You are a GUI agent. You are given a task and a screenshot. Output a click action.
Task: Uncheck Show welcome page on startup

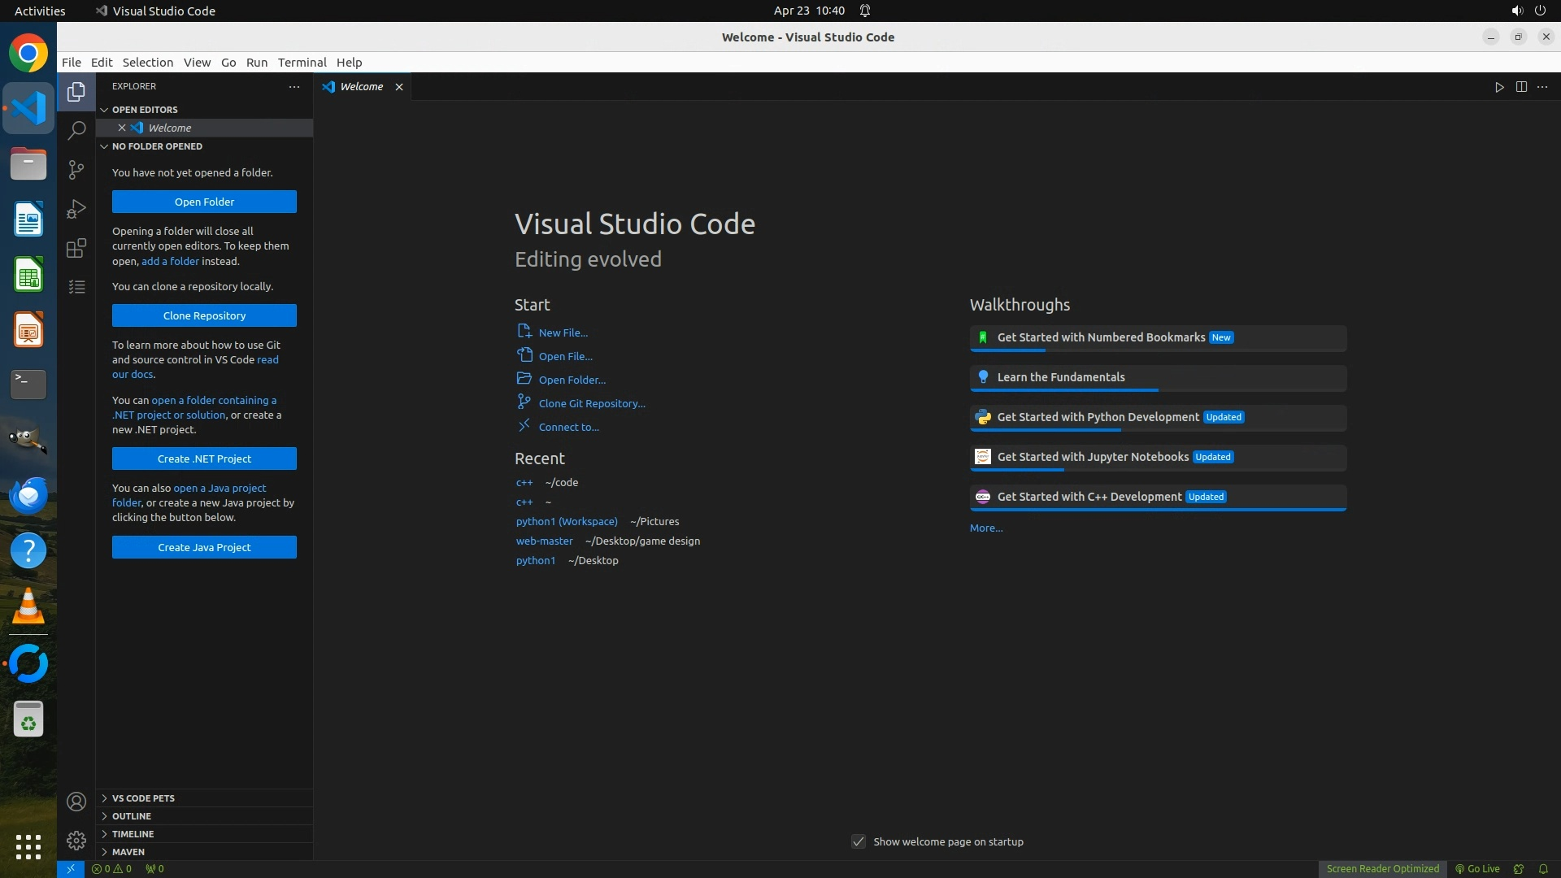point(859,841)
